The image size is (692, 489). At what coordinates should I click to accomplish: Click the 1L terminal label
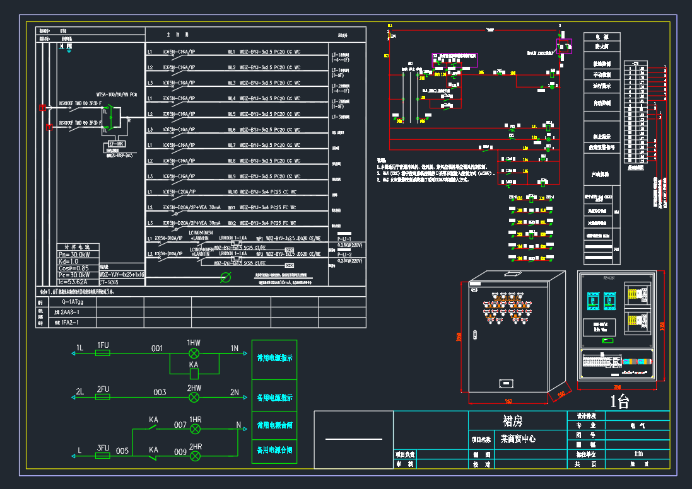[x=80, y=347]
